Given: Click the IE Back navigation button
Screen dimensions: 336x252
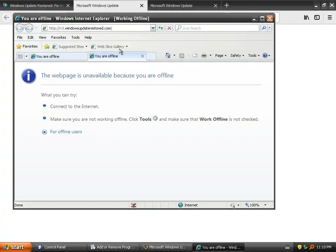Looking at the screenshot, I should point(20,28).
